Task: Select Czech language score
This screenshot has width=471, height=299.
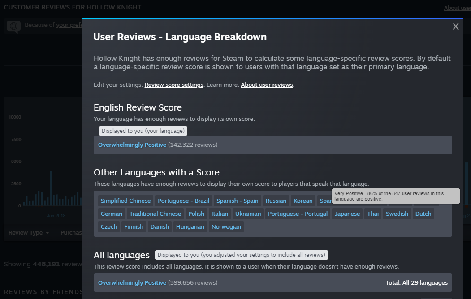Action: click(x=109, y=227)
